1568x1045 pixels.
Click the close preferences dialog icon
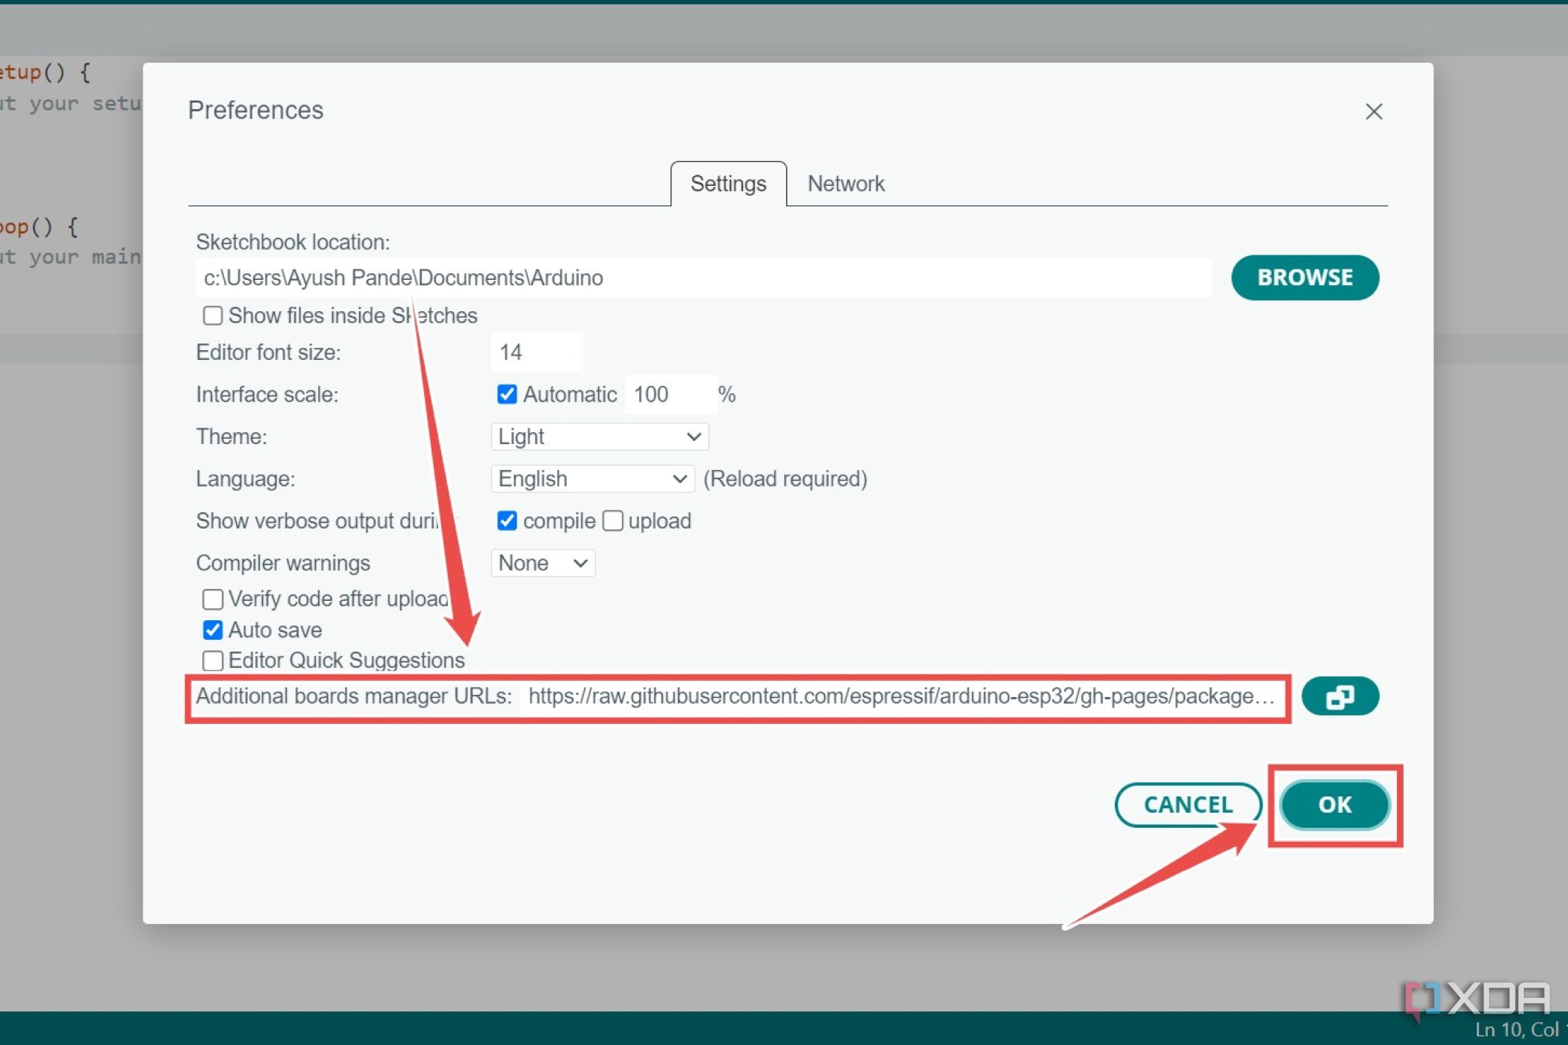click(x=1373, y=110)
